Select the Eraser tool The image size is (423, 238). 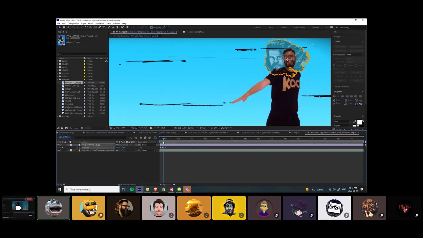[117, 27]
